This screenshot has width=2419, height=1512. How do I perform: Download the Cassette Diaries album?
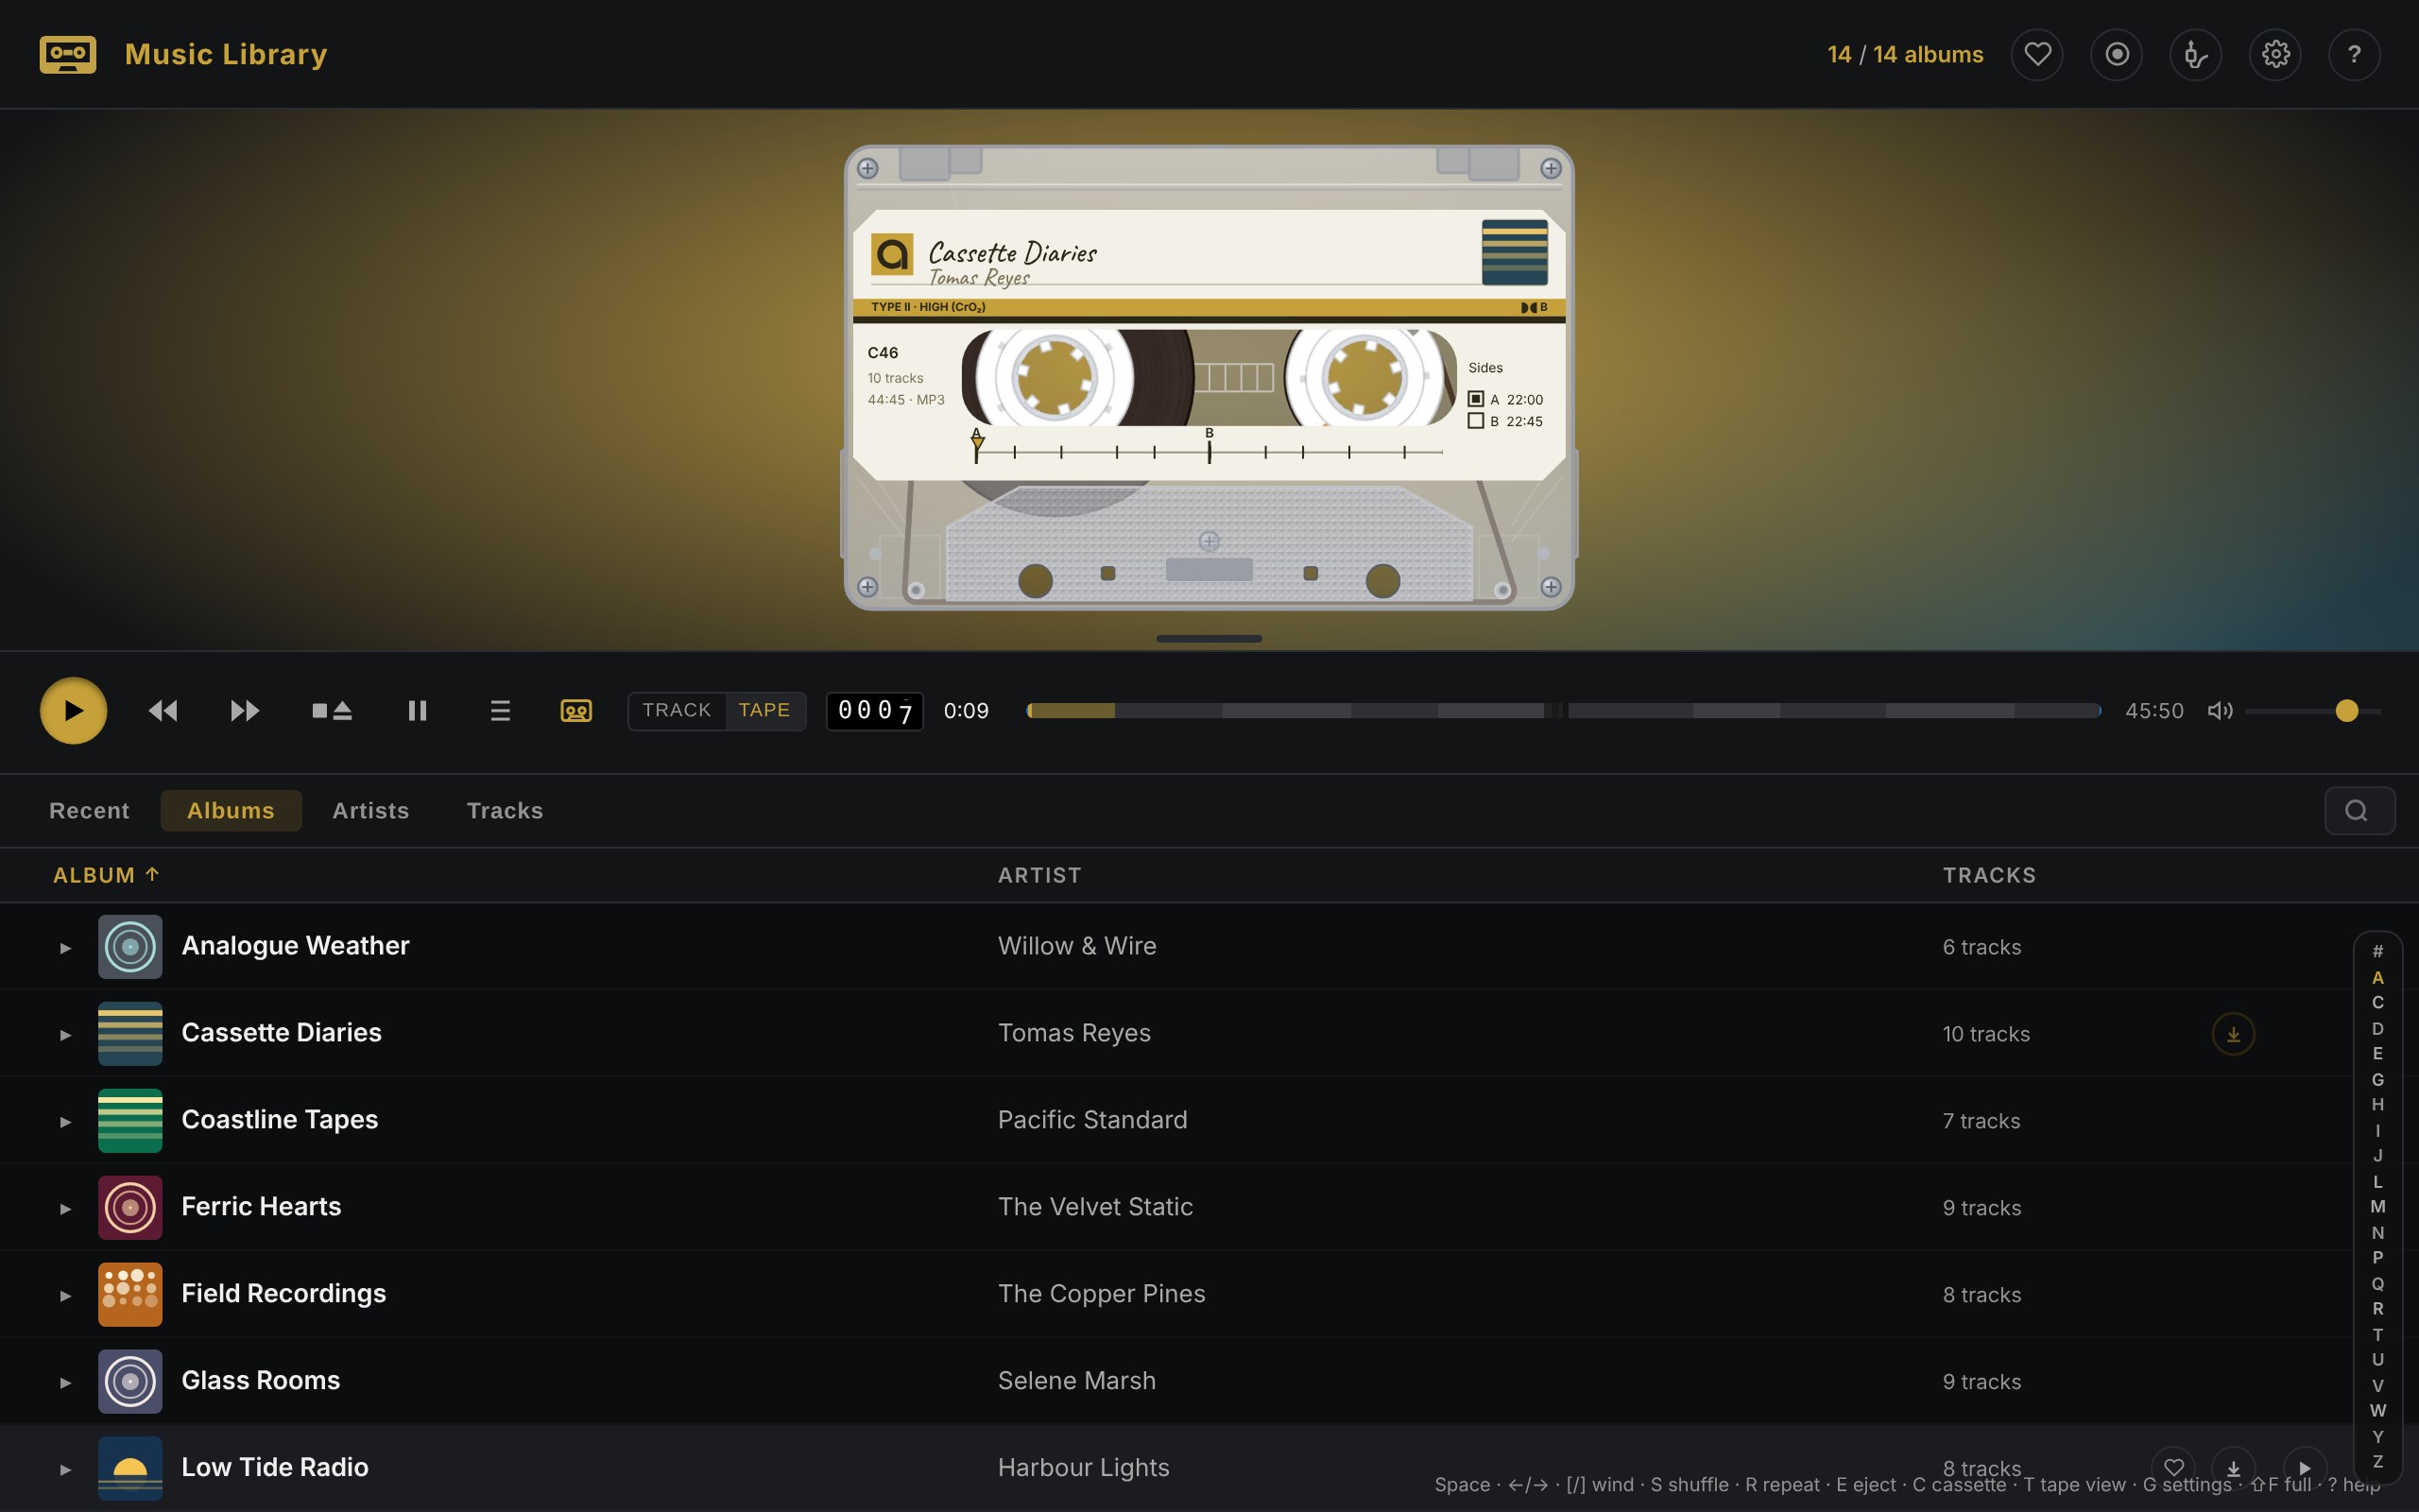coord(2233,1034)
